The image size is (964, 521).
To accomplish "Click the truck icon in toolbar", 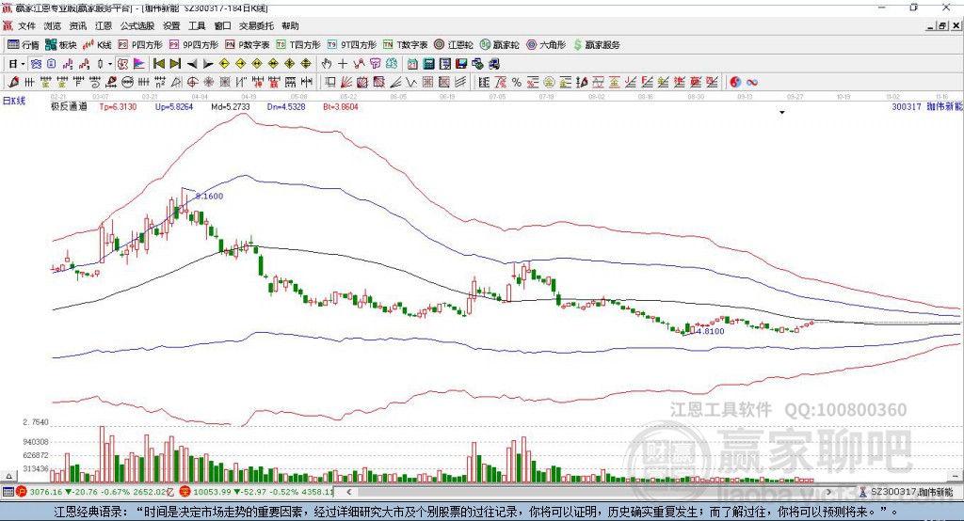I will (x=494, y=64).
